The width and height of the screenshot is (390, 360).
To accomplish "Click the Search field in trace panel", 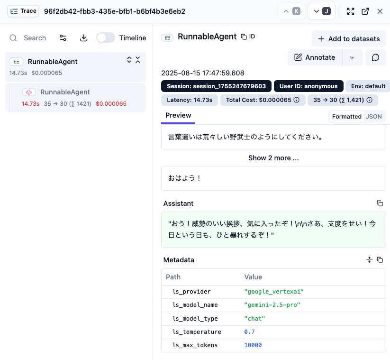I will point(35,38).
